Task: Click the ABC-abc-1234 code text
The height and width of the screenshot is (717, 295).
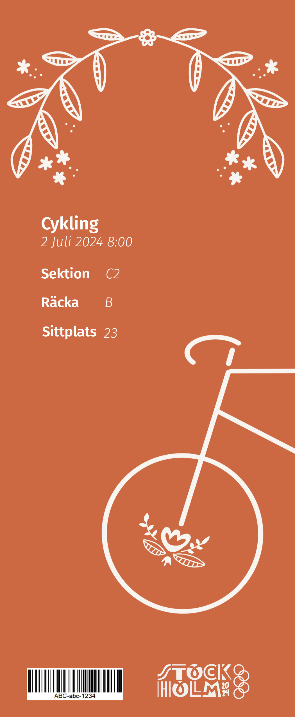Action: tap(75, 696)
